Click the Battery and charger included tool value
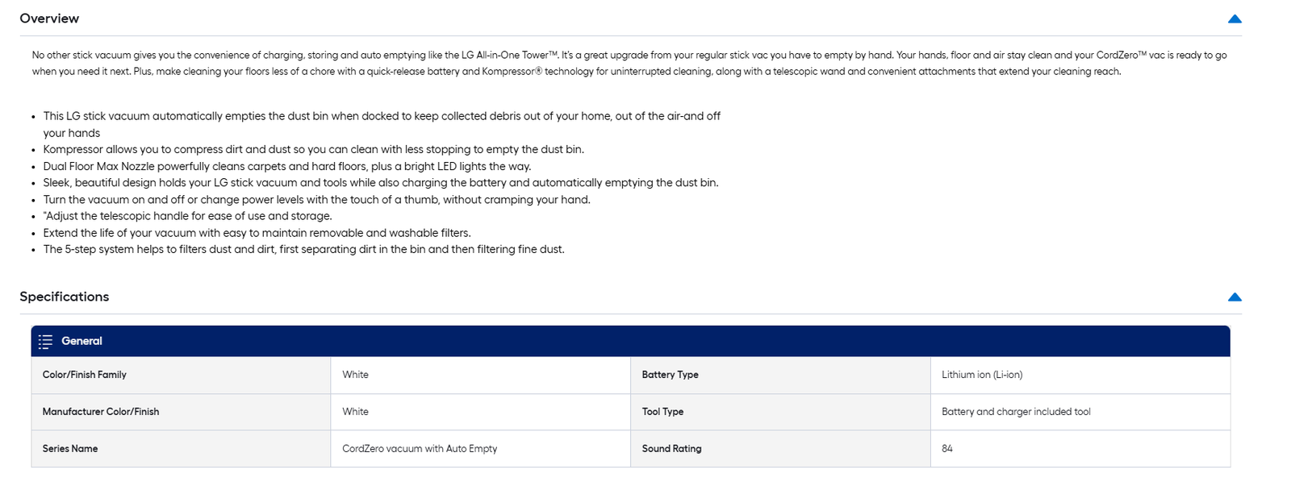 click(x=1016, y=412)
